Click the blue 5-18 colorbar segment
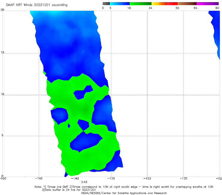Viewport: 222px width, 195px height. (x=120, y=4)
